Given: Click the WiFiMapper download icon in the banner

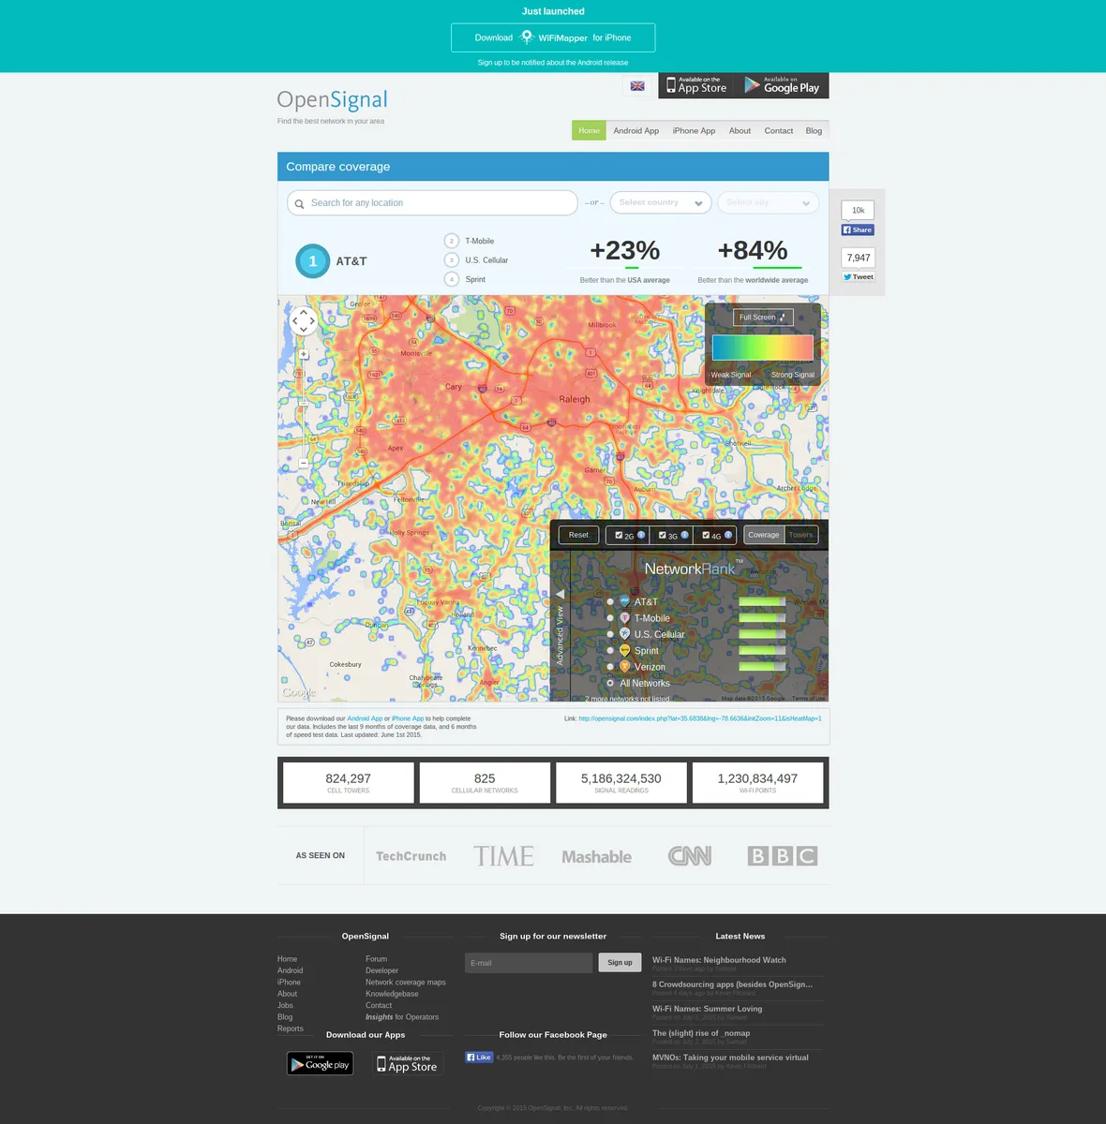Looking at the screenshot, I should (x=528, y=37).
